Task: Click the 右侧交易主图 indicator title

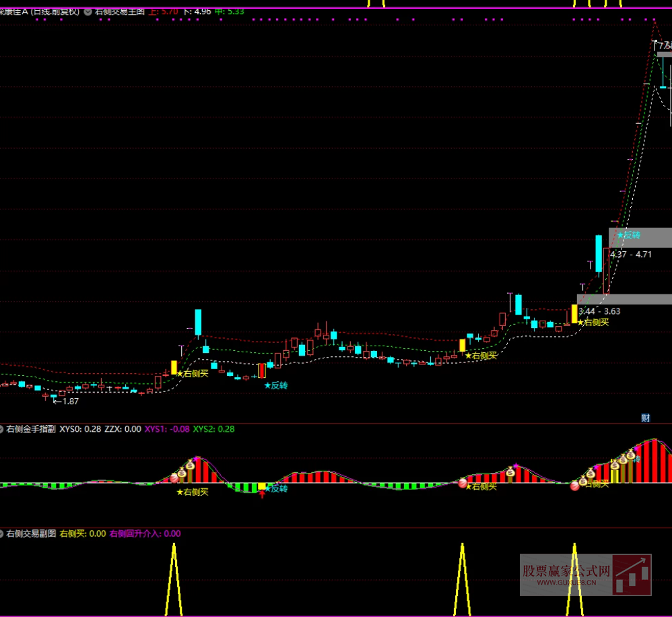Action: pos(120,11)
